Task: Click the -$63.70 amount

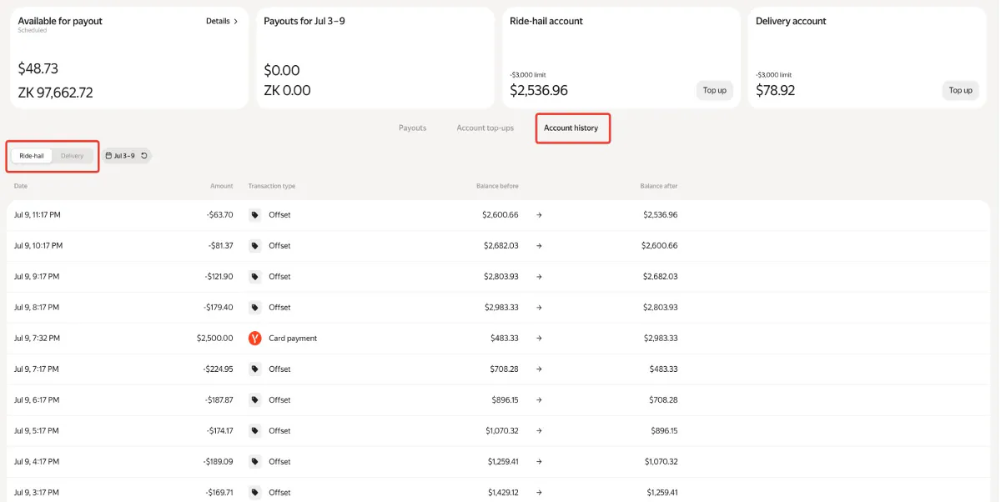Action: point(220,215)
